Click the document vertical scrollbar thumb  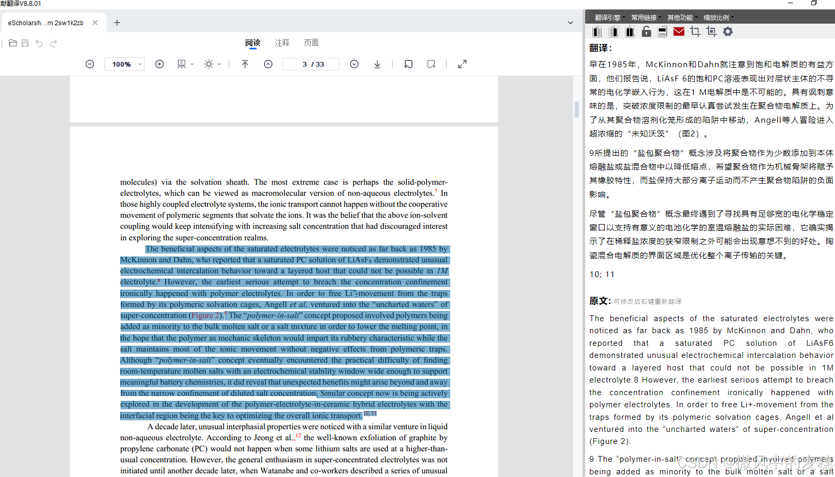[x=577, y=110]
